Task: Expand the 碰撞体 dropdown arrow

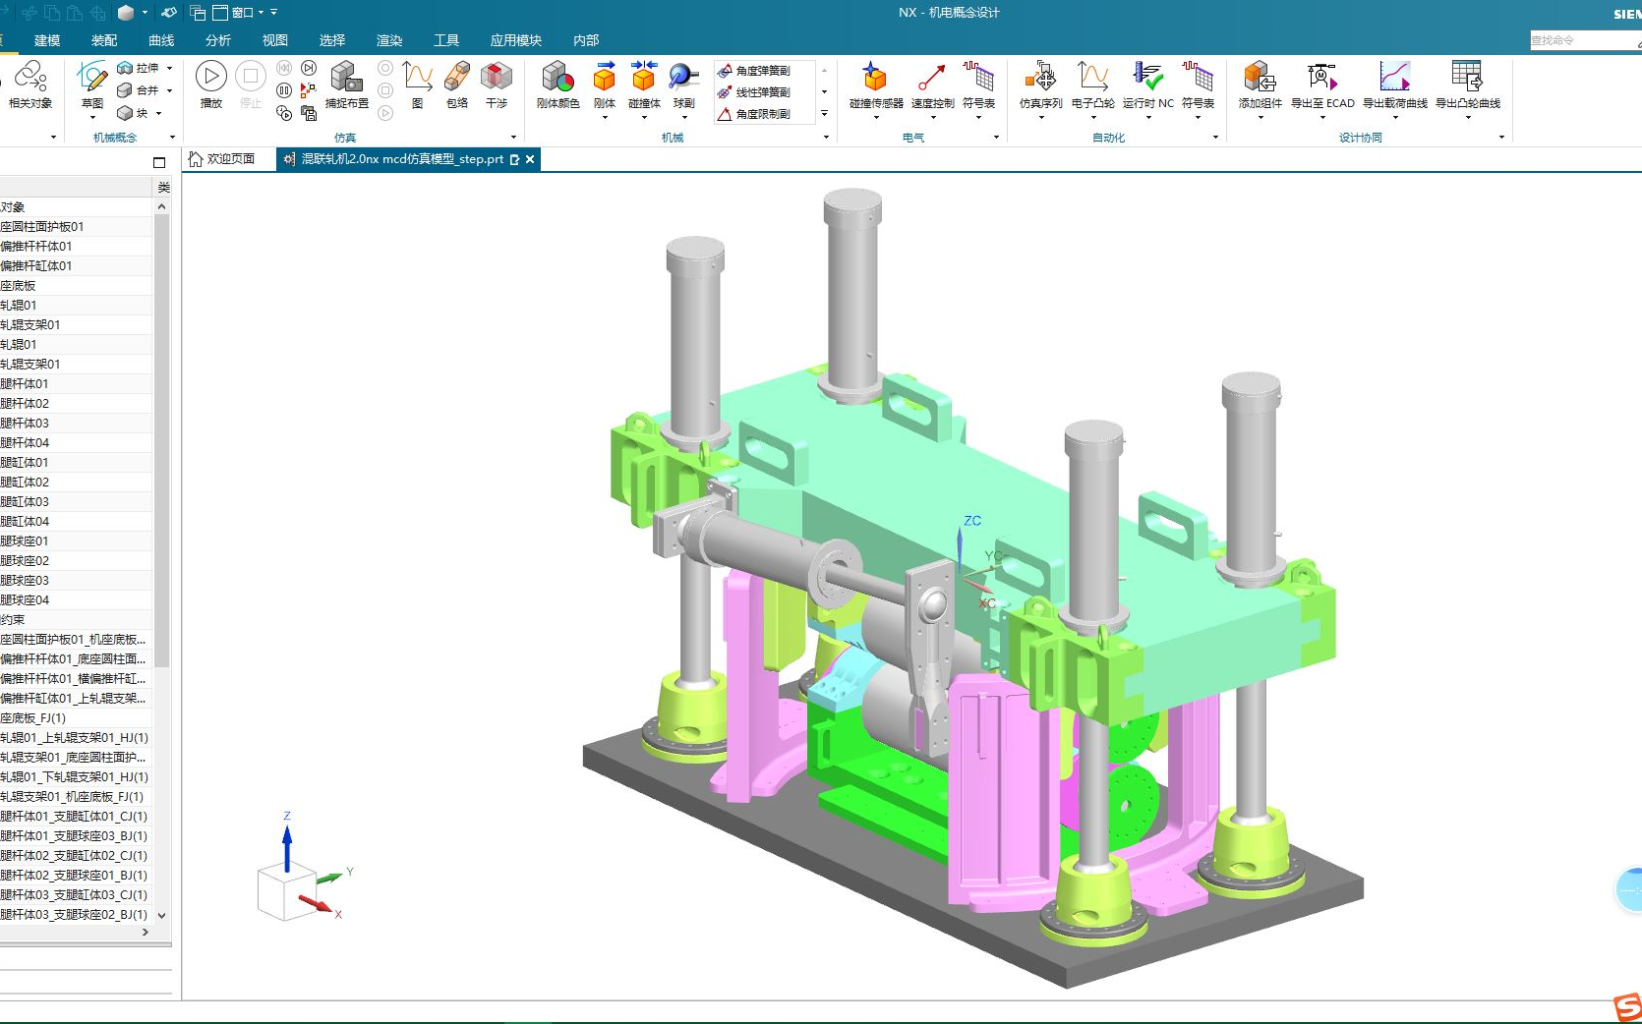Action: pyautogui.click(x=644, y=118)
